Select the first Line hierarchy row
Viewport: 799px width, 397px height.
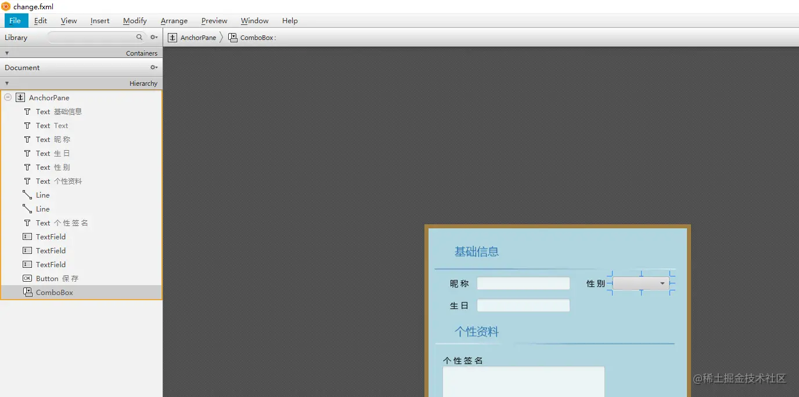pyautogui.click(x=81, y=195)
